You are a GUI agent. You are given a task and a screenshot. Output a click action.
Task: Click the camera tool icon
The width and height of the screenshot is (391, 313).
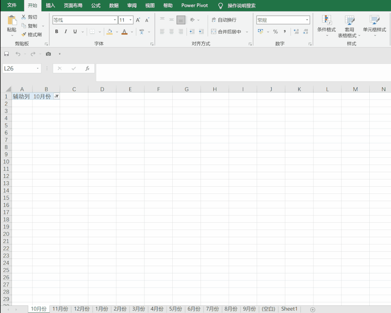49,54
